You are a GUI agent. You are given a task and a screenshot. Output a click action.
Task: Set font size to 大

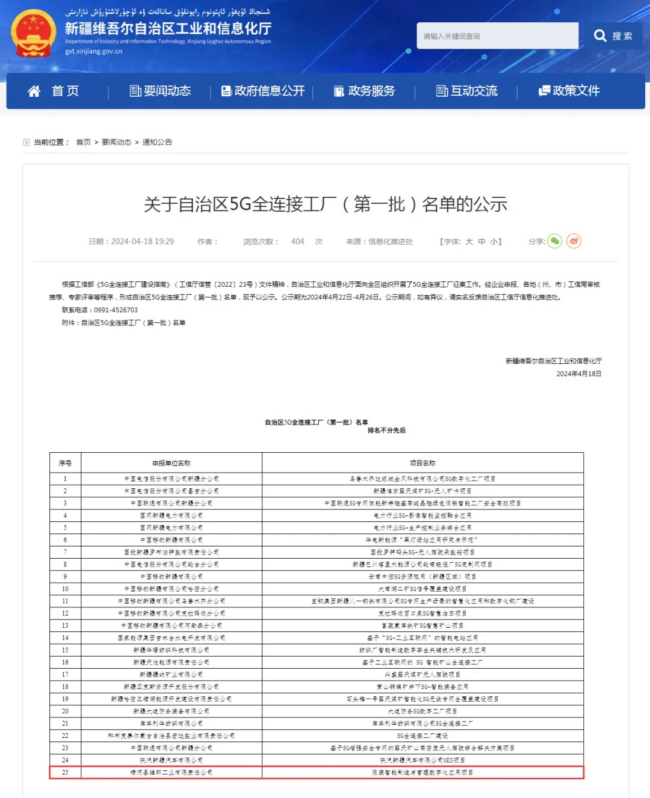[469, 242]
